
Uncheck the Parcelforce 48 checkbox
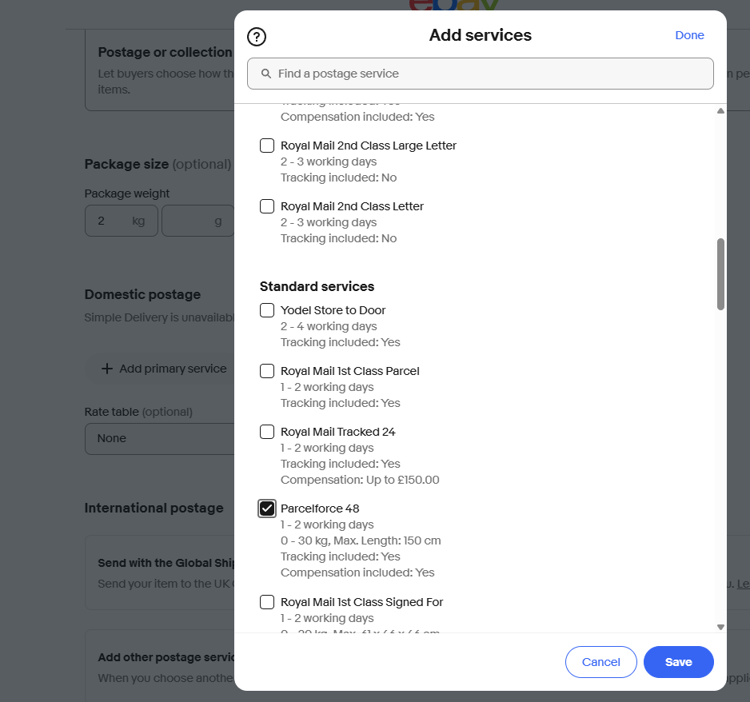click(x=267, y=509)
